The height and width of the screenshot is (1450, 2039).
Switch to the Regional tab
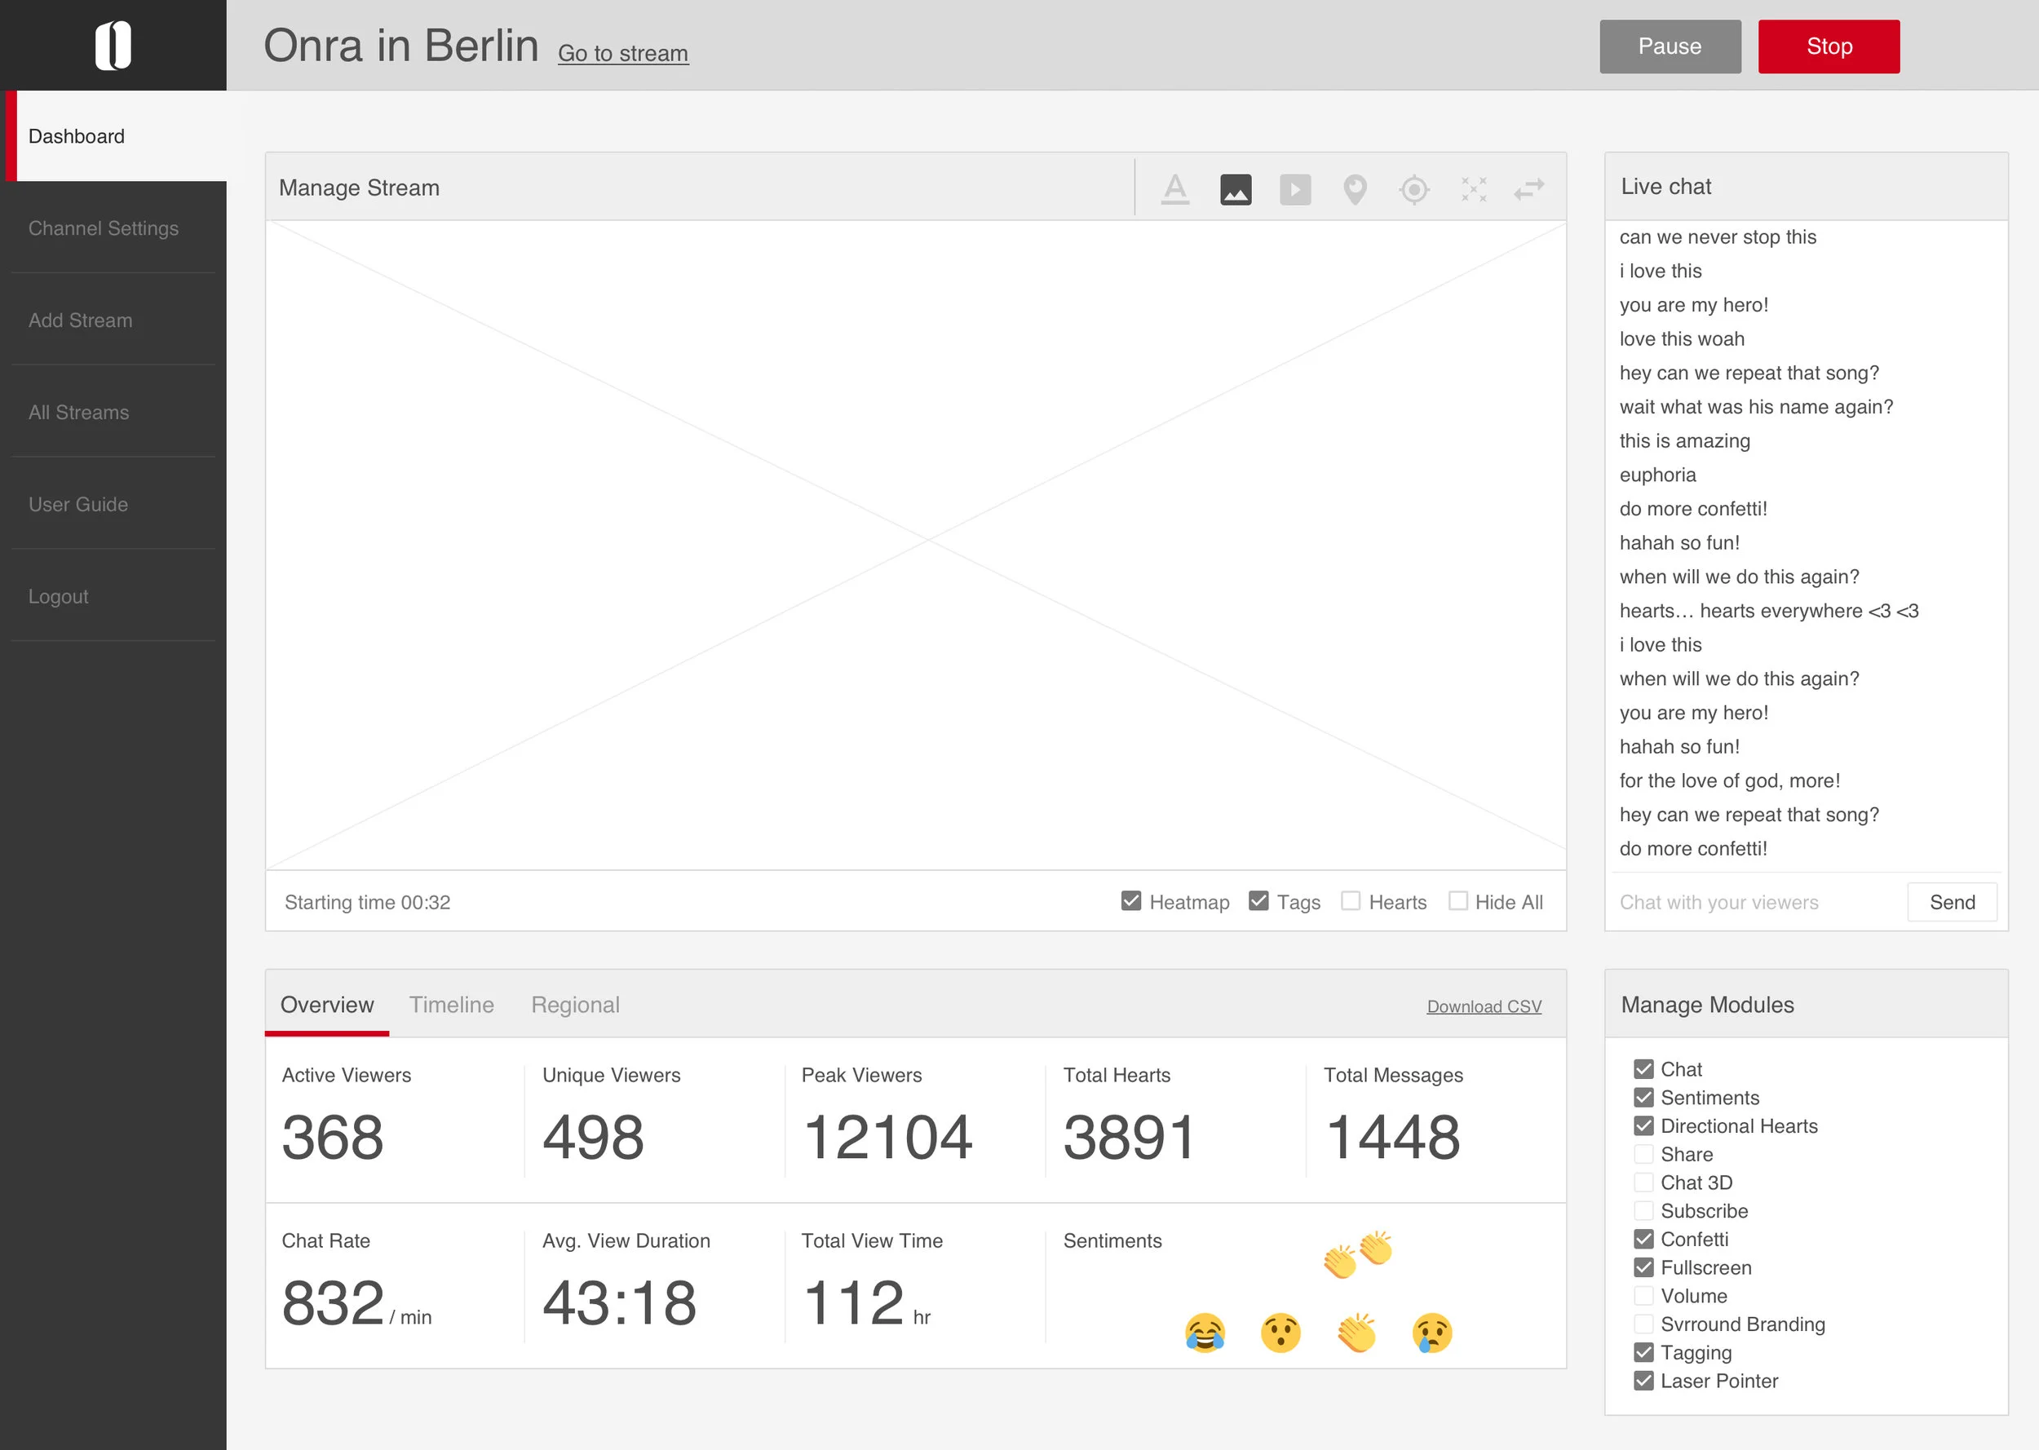575,1005
